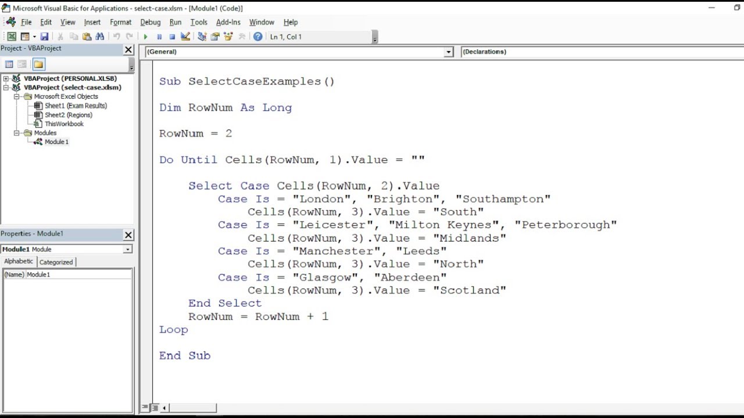
Task: Open the Add-Ins menu
Action: click(x=228, y=22)
